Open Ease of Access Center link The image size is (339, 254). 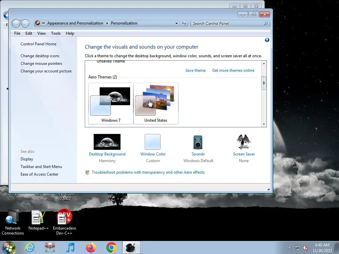[40, 174]
